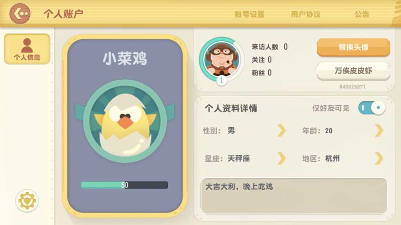The width and height of the screenshot is (401, 225).
Task: Click the 万俟皮皮虾 nickname button
Action: point(353,71)
